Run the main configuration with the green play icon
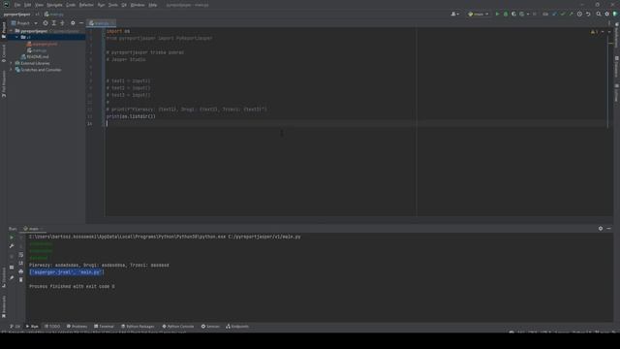This screenshot has height=349, width=620. click(x=497, y=14)
